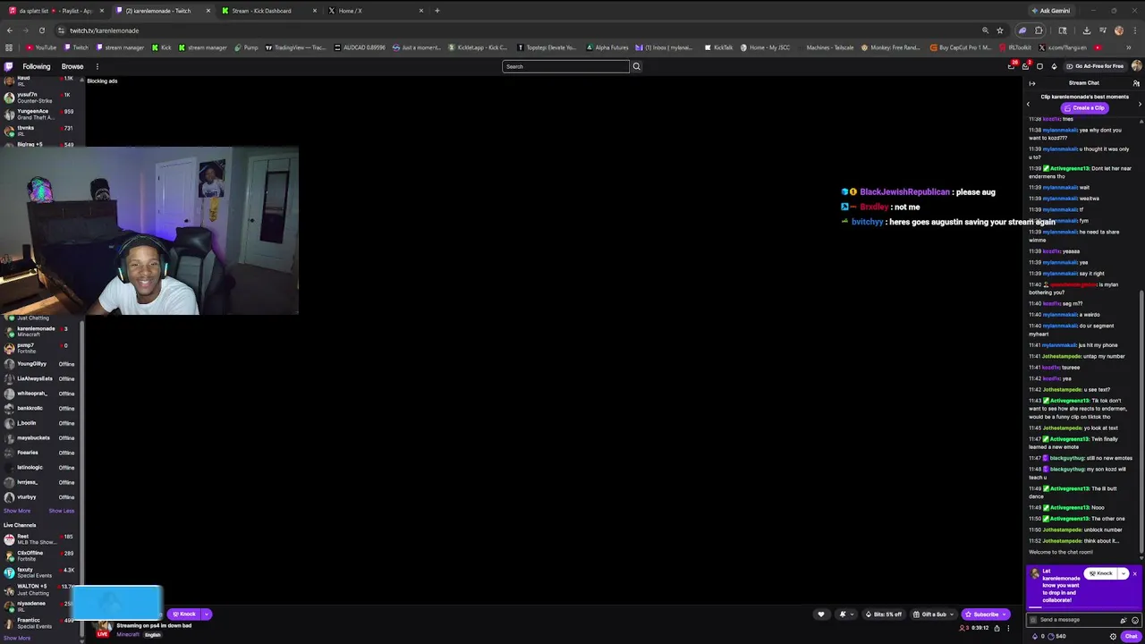Collapse the Stream Chat panel
Viewport: 1145px width, 644px height.
click(x=1031, y=83)
